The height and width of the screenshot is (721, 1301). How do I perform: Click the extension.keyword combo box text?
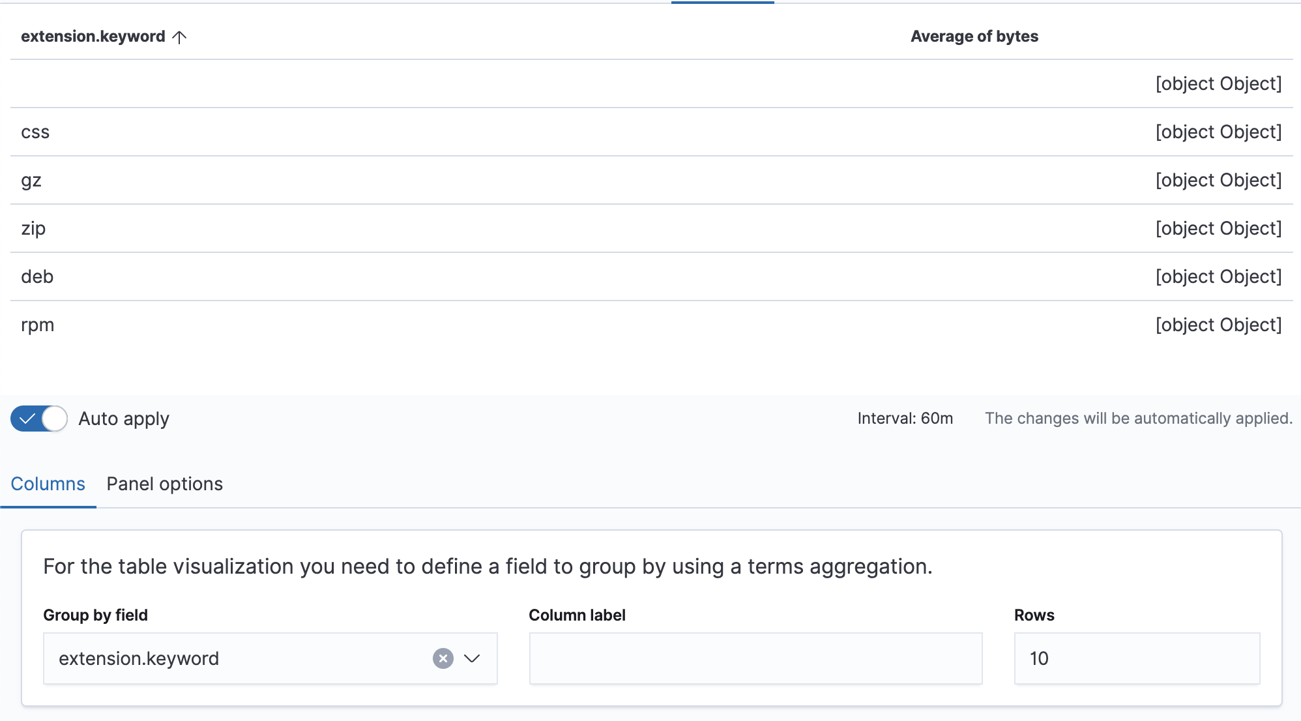coord(139,658)
